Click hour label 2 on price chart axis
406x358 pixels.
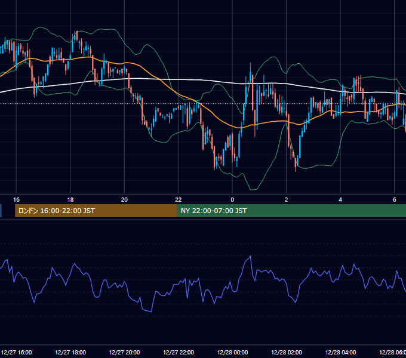click(x=287, y=200)
